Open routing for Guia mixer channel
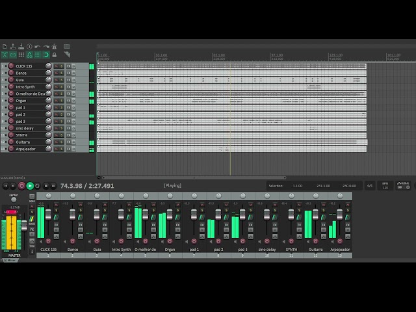The width and height of the screenshot is (416, 312). pos(105,217)
